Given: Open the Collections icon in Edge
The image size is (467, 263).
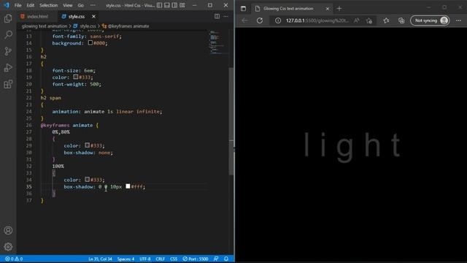Looking at the screenshot, I should pyautogui.click(x=401, y=20).
